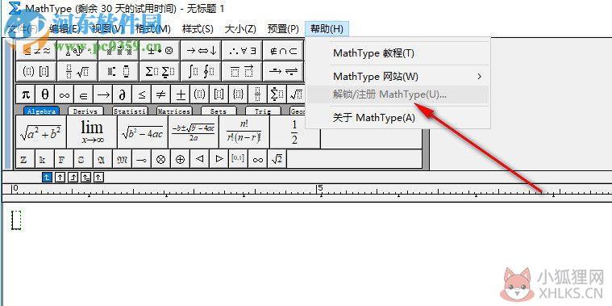This screenshot has height=306, width=612.
Task: Insert the fraktur M symbol
Action: (x=123, y=159)
